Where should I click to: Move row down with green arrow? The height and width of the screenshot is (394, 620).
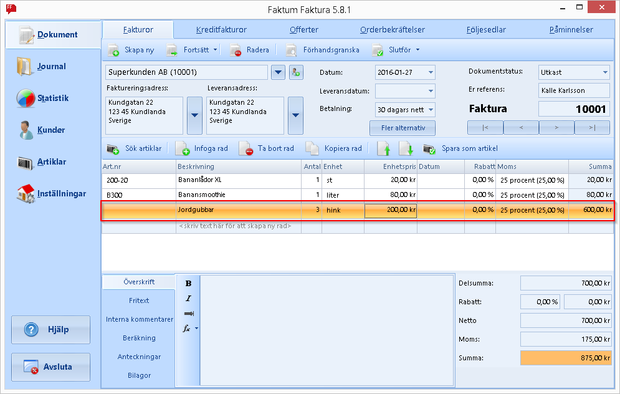tap(406, 149)
